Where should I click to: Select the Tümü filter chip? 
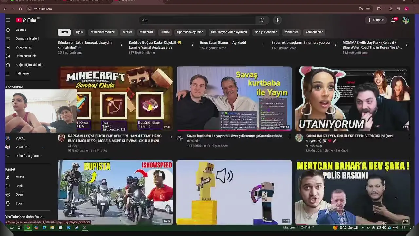(x=64, y=32)
